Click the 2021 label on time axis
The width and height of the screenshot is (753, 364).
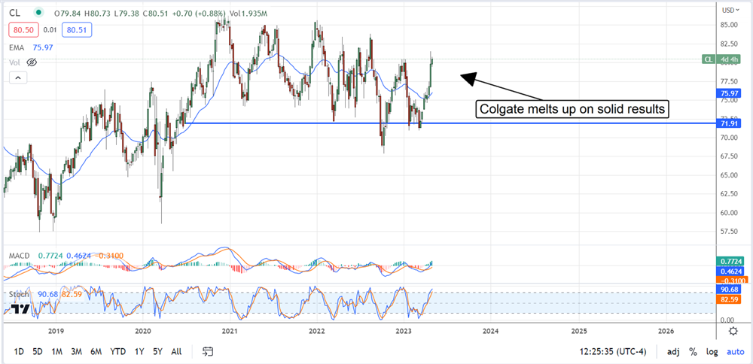[230, 331]
